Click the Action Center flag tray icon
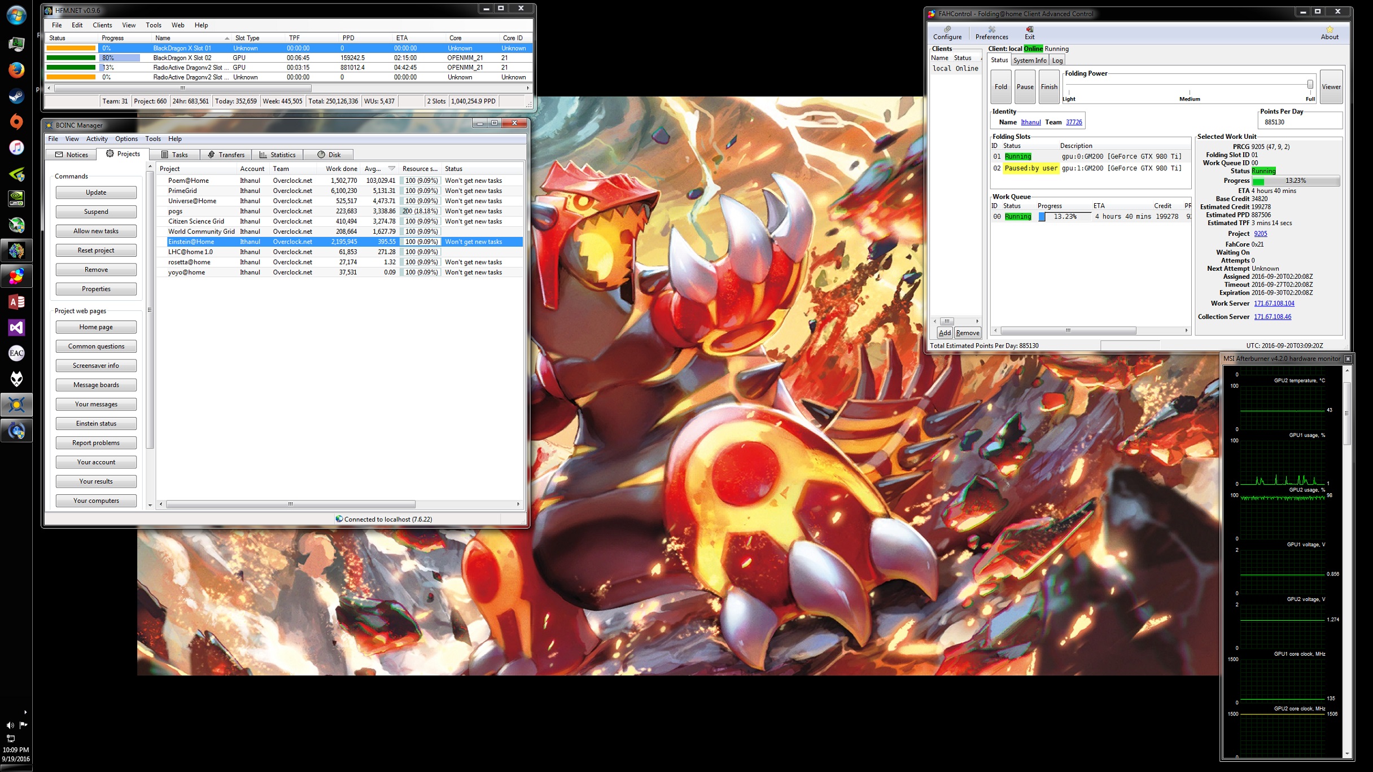This screenshot has height=772, width=1373. pyautogui.click(x=24, y=725)
